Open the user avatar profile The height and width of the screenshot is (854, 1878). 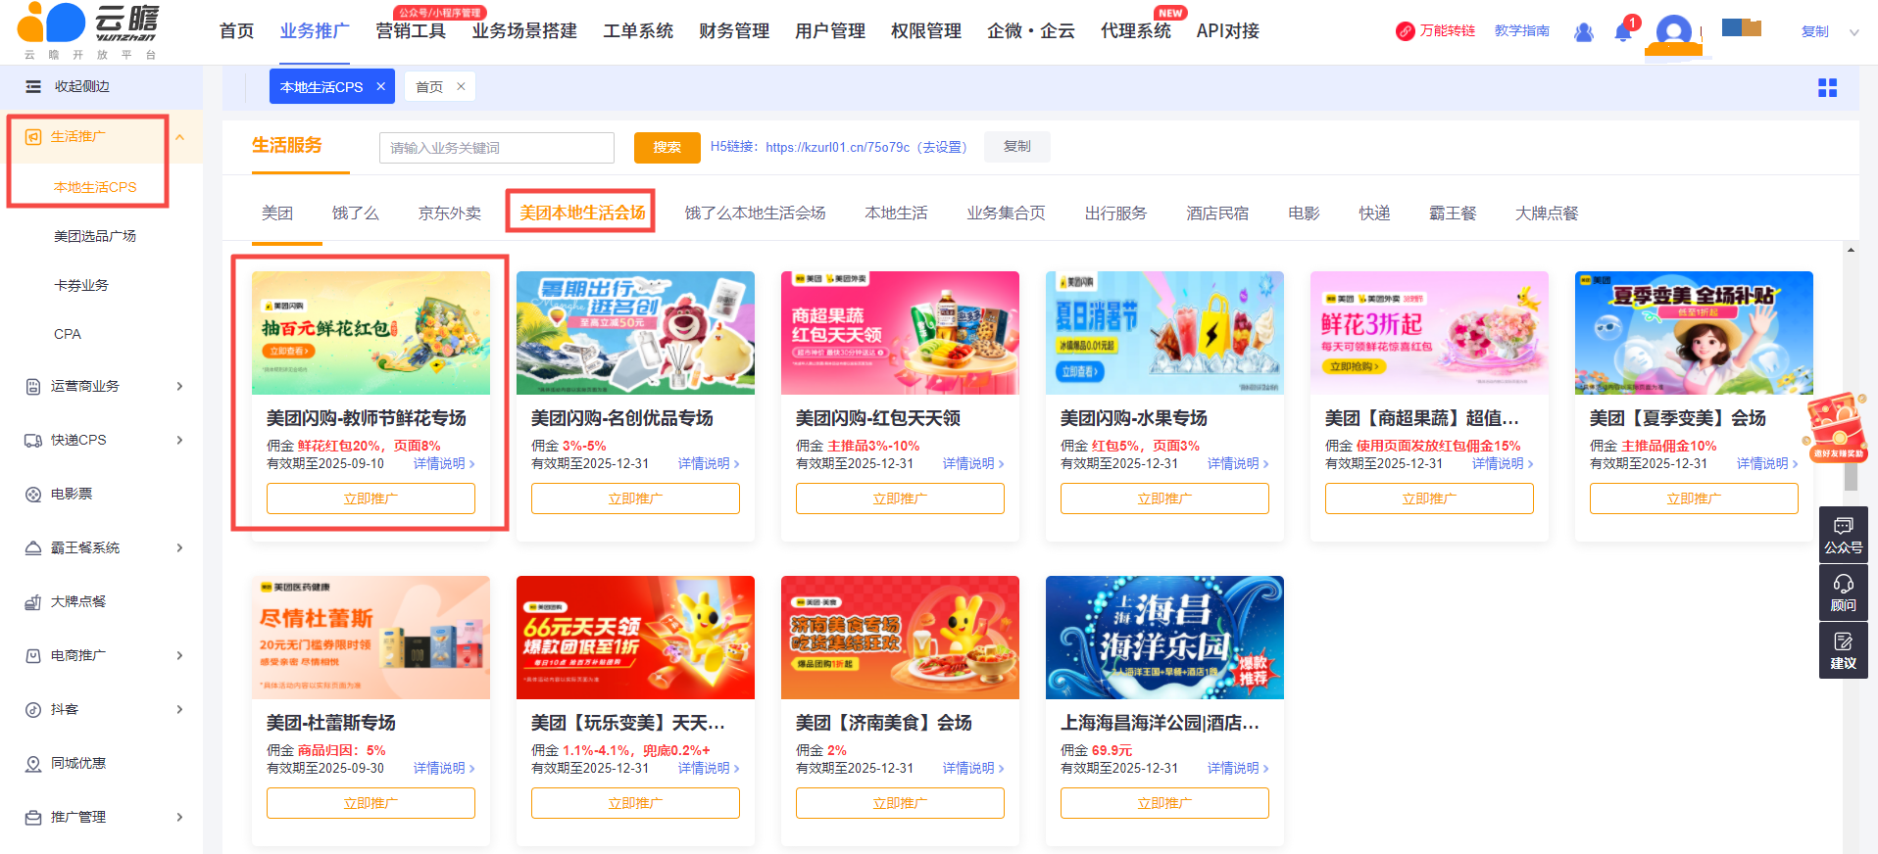pyautogui.click(x=1673, y=32)
